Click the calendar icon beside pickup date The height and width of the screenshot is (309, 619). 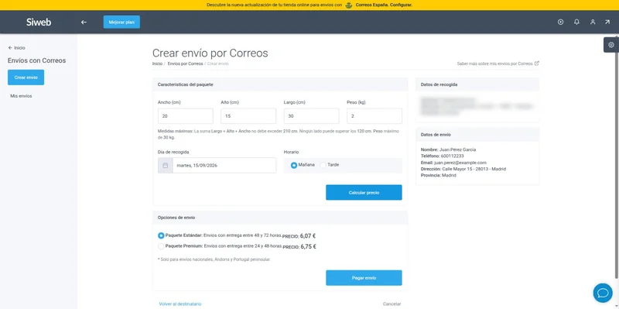[x=166, y=165]
